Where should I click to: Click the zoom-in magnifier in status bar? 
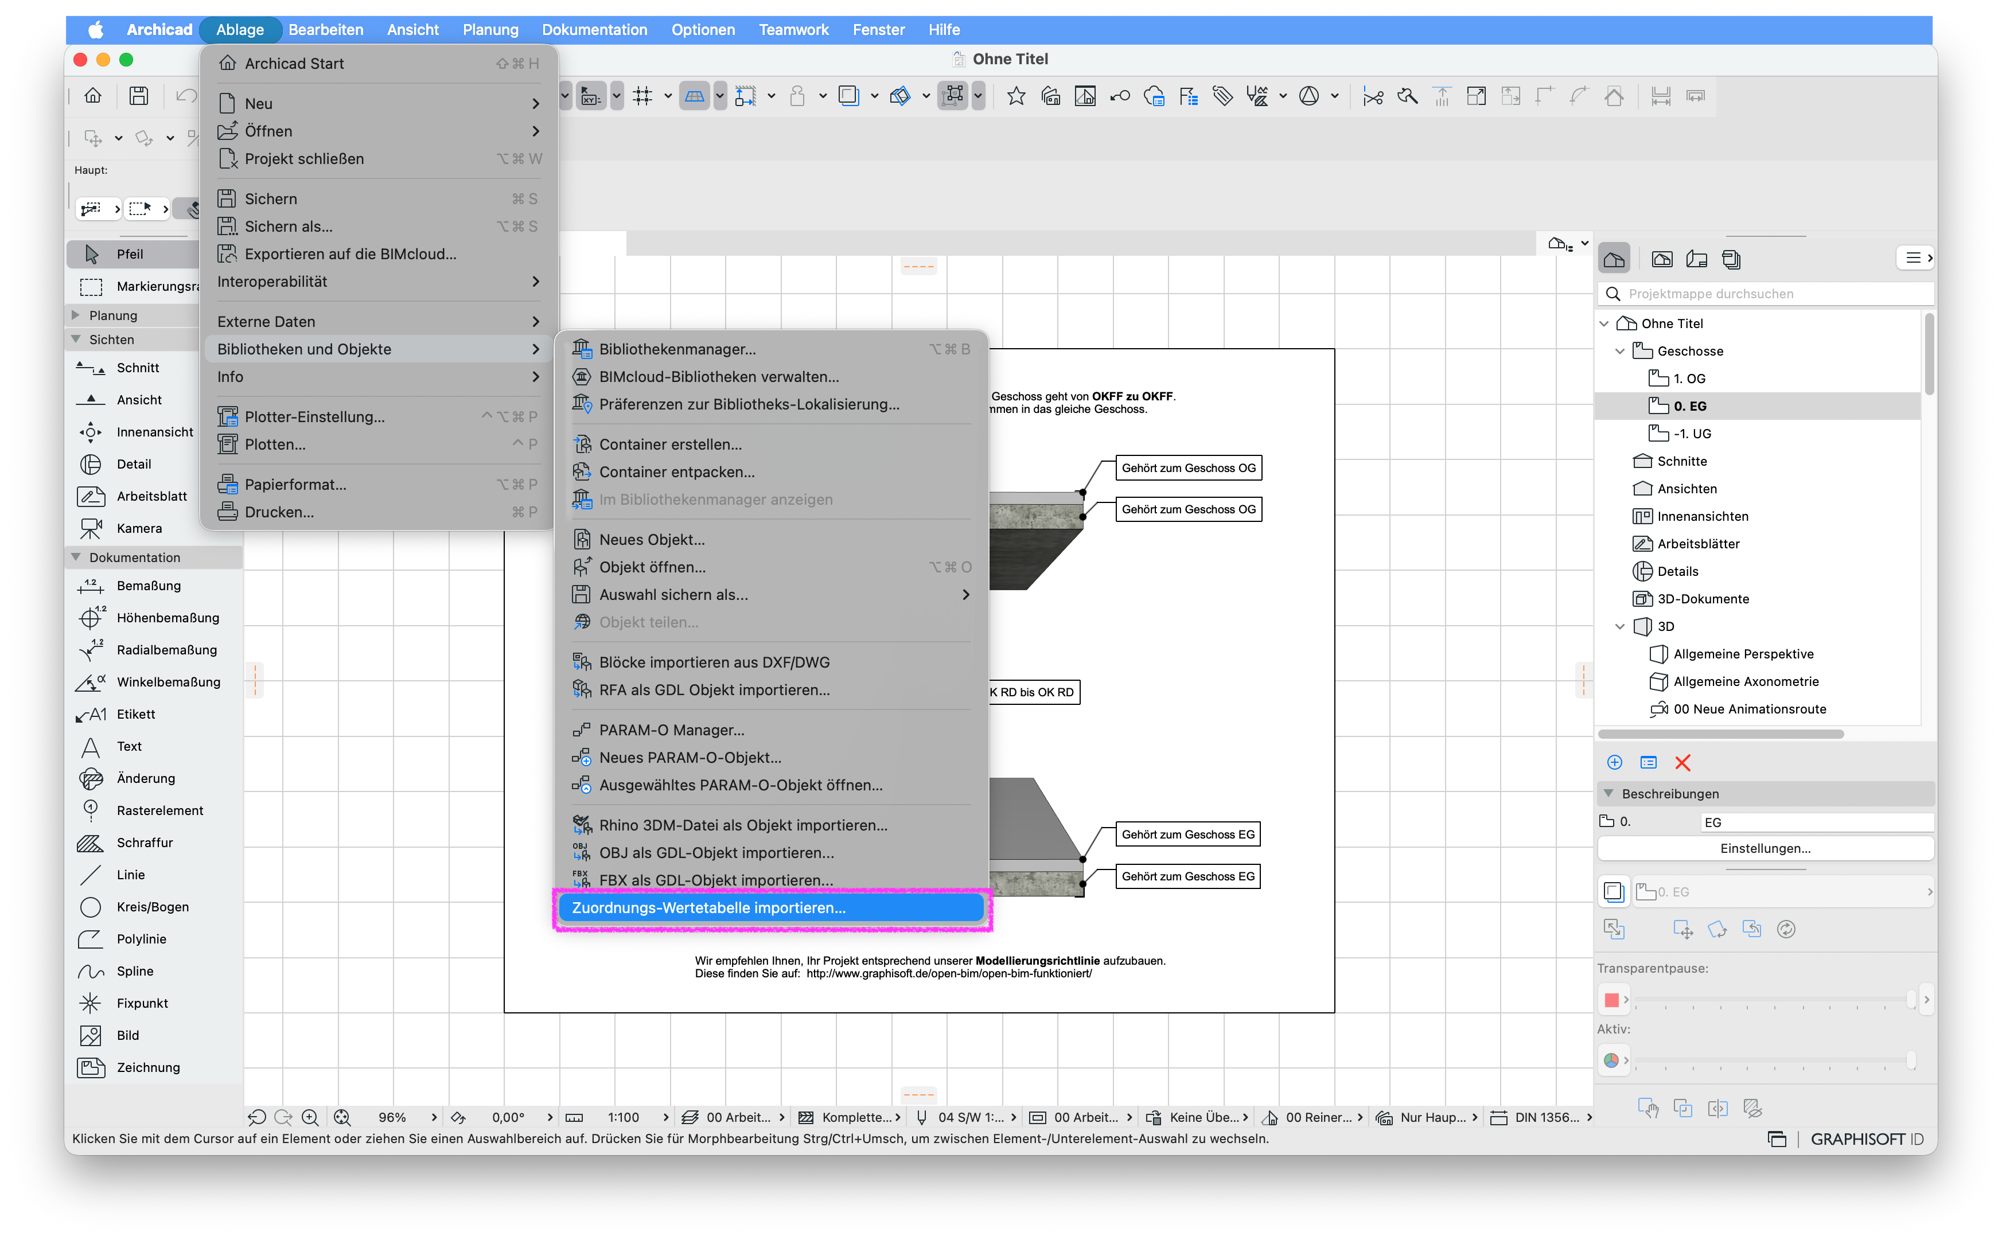point(310,1117)
